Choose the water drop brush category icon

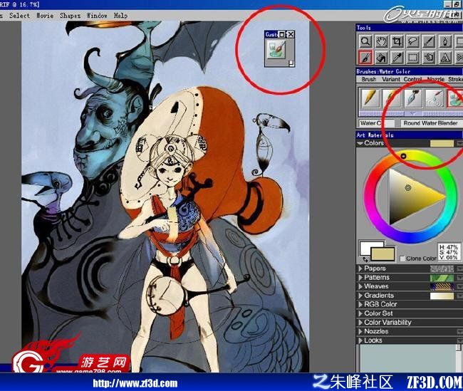(x=435, y=98)
